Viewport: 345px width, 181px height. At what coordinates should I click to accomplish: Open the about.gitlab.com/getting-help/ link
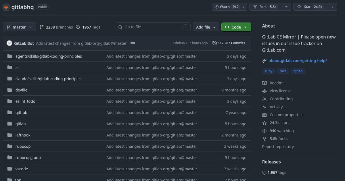coord(298,61)
